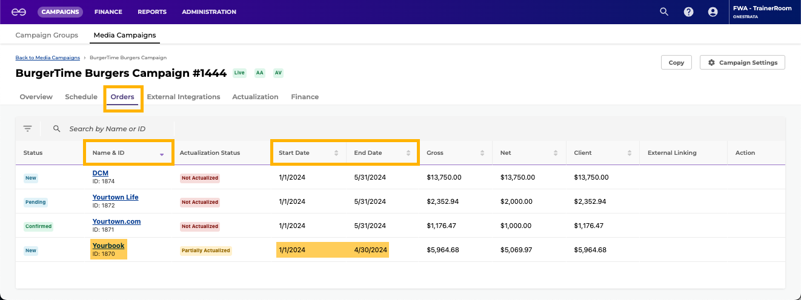
Task: Sort table by Gross column arrows
Action: (x=482, y=153)
